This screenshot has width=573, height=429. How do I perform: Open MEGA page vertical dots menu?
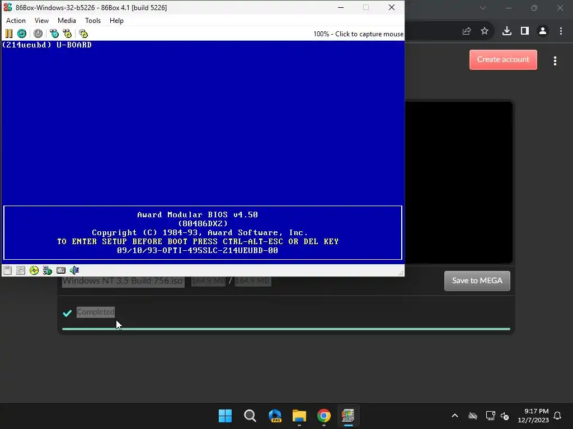pyautogui.click(x=555, y=61)
